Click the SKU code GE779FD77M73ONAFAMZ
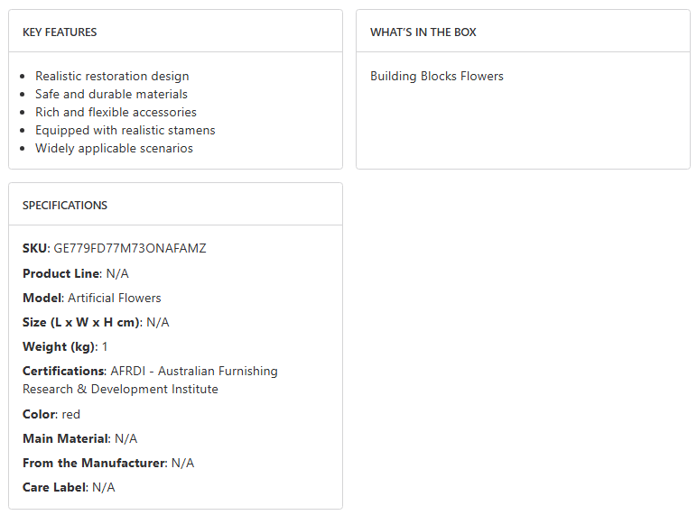Image resolution: width=697 pixels, height=515 pixels. click(130, 249)
